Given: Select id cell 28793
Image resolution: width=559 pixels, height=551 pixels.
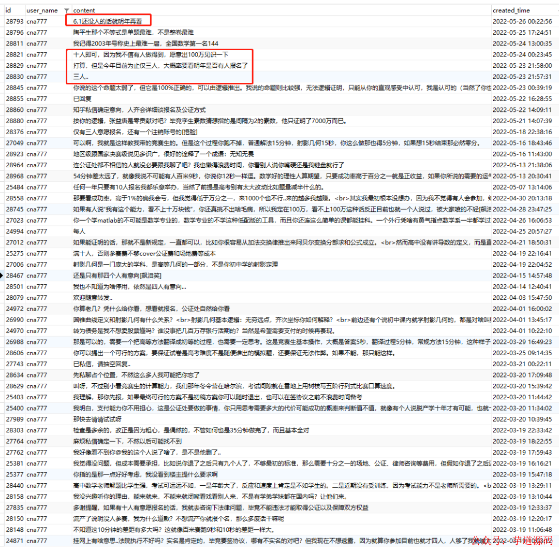Looking at the screenshot, I should (x=14, y=21).
